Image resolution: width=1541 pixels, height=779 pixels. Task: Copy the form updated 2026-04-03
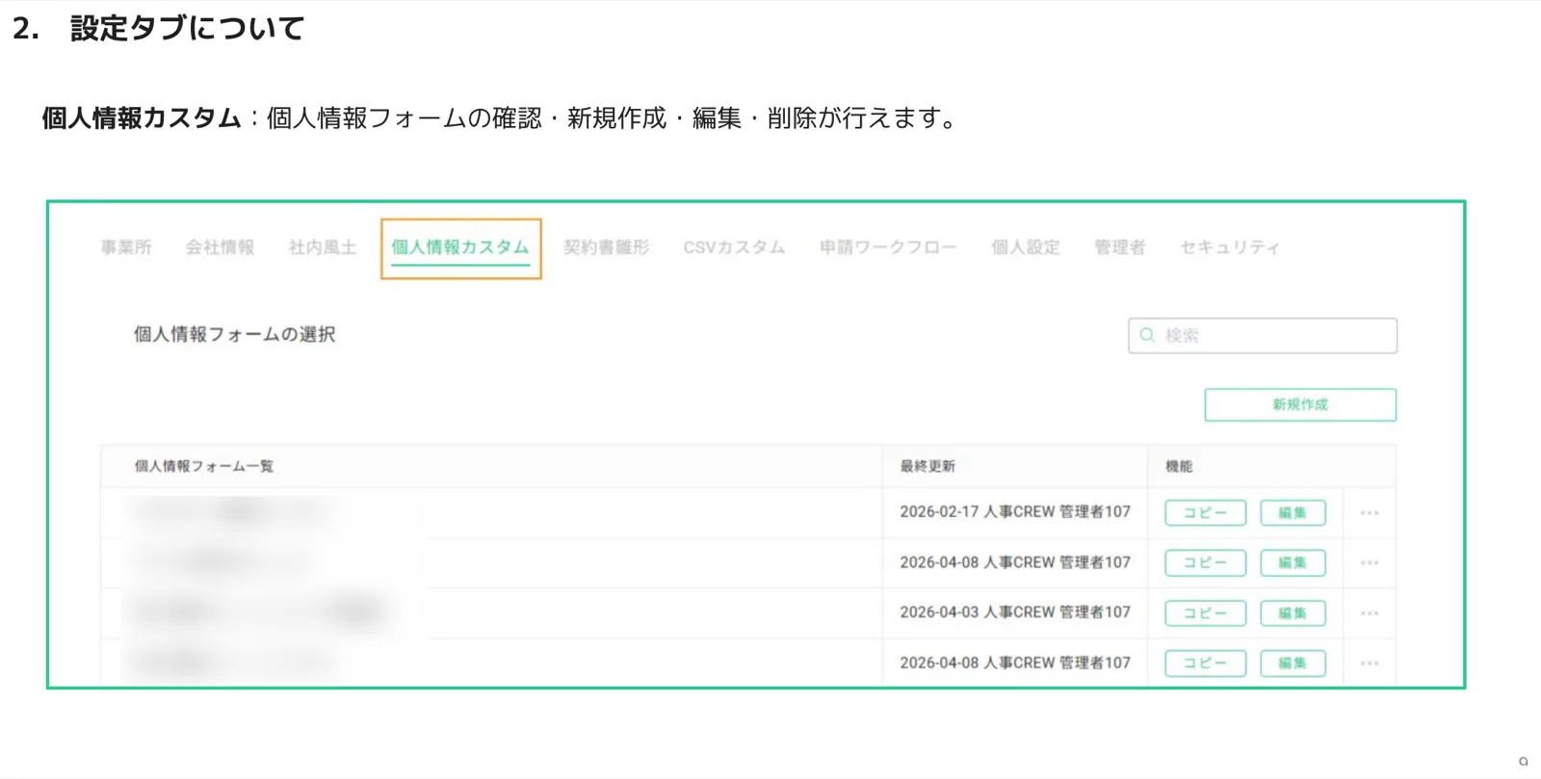point(1206,613)
